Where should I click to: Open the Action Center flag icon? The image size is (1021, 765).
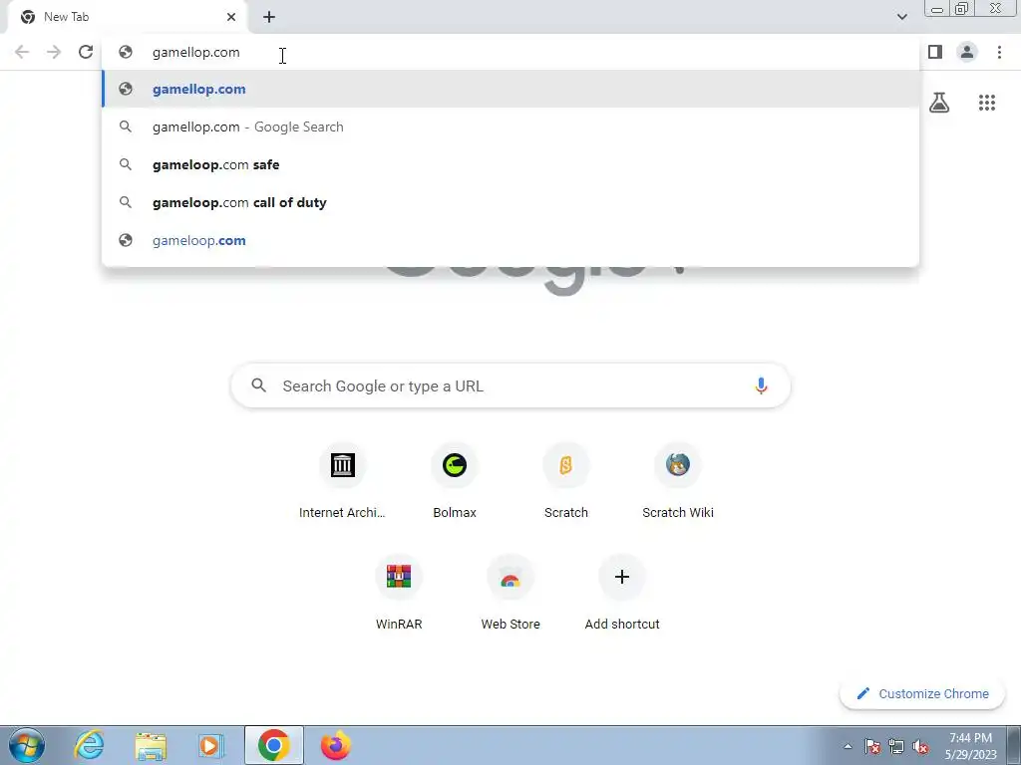(872, 746)
